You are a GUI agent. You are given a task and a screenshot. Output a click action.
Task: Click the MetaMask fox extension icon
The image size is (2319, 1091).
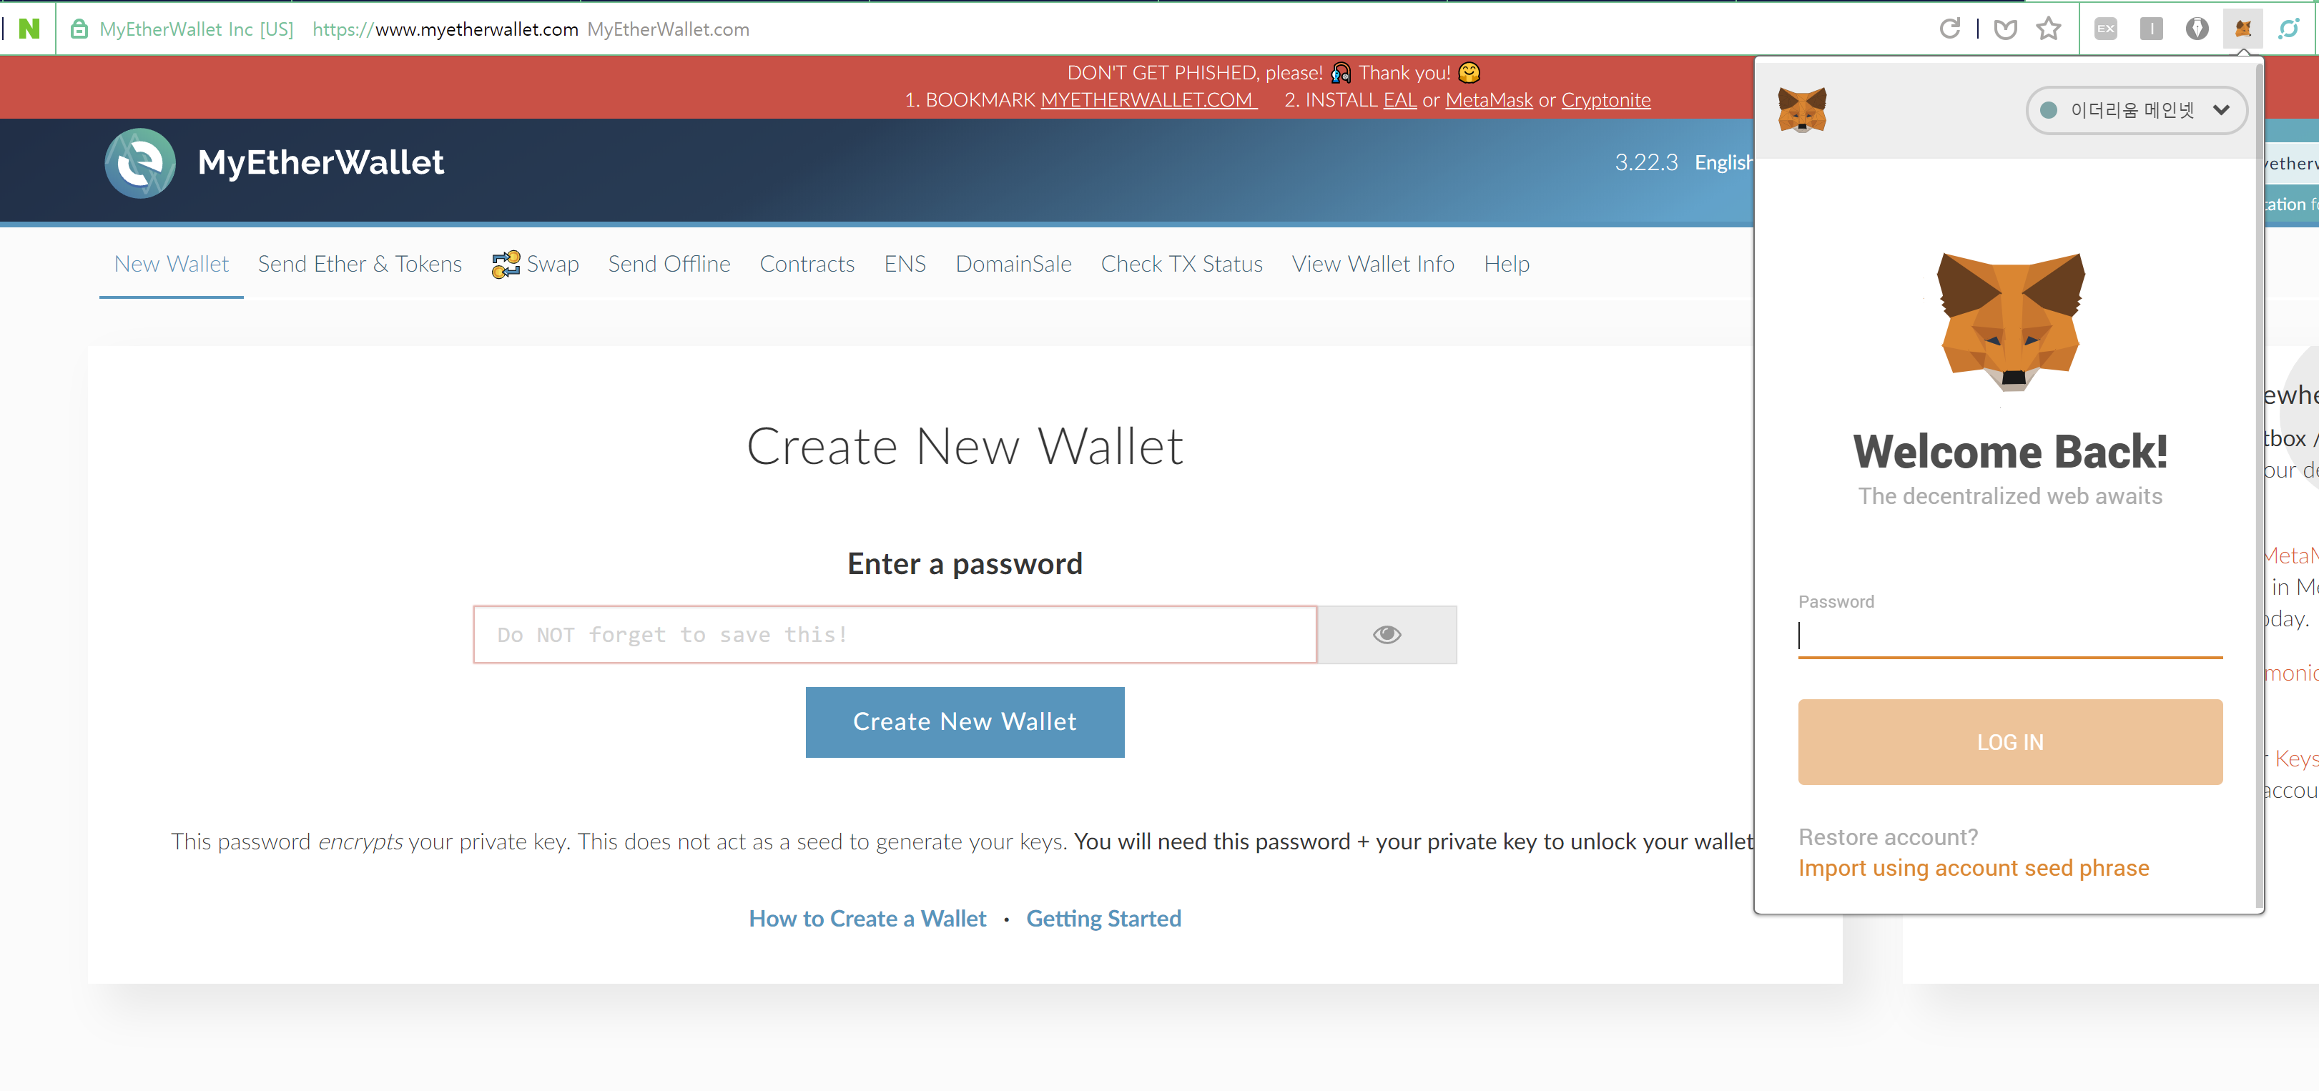click(x=2242, y=29)
